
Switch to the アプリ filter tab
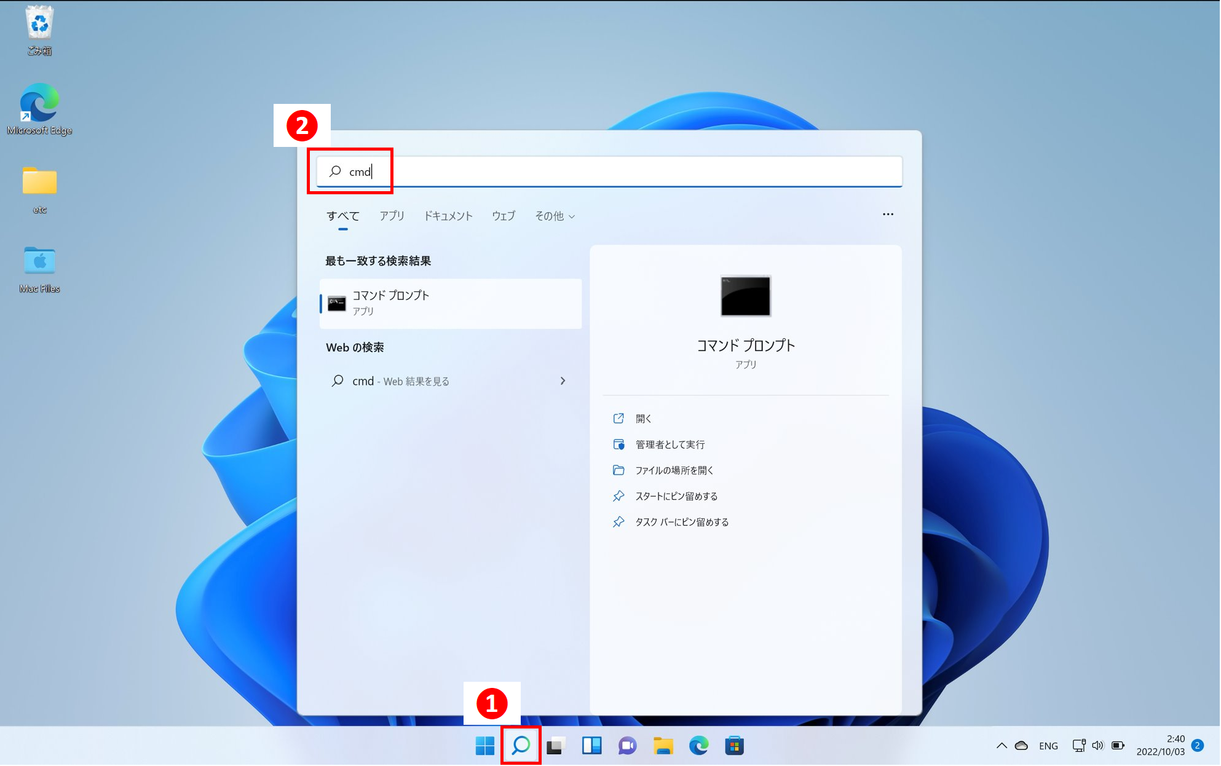[392, 216]
